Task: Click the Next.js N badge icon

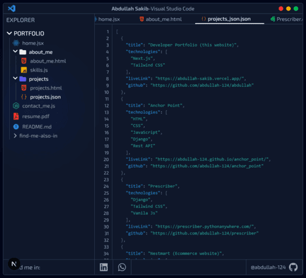Action: click(x=14, y=264)
